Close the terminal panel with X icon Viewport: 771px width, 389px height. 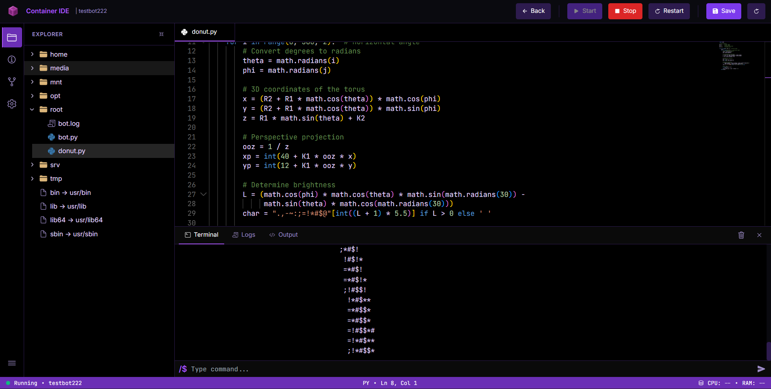[759, 235]
